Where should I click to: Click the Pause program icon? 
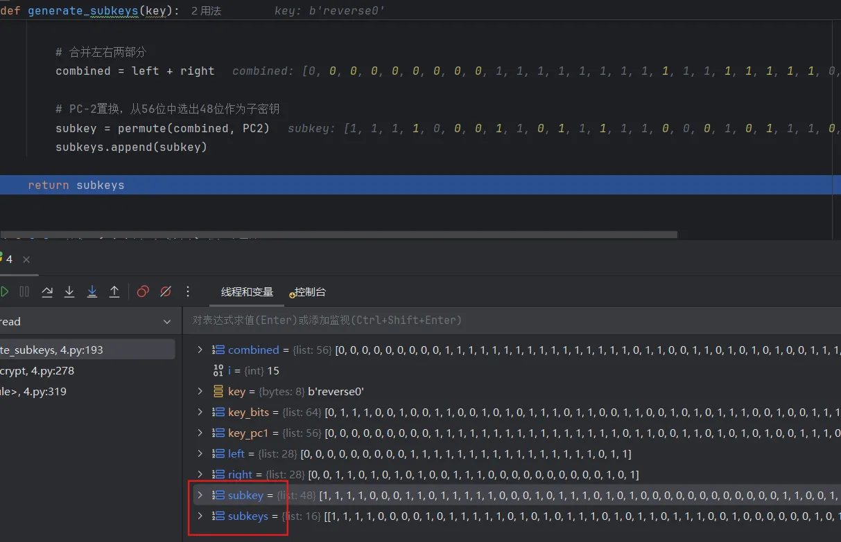(24, 291)
